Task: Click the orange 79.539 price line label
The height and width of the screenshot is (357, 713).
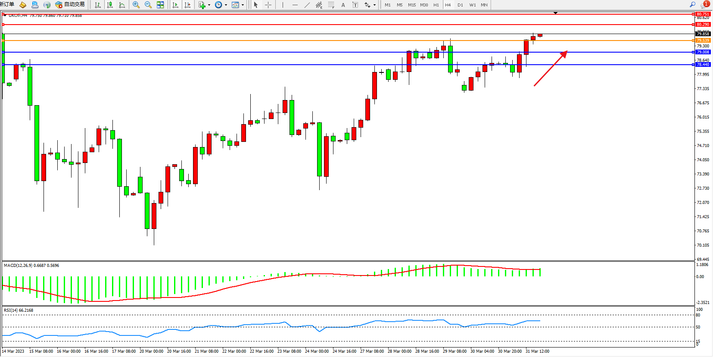Action: pos(703,41)
